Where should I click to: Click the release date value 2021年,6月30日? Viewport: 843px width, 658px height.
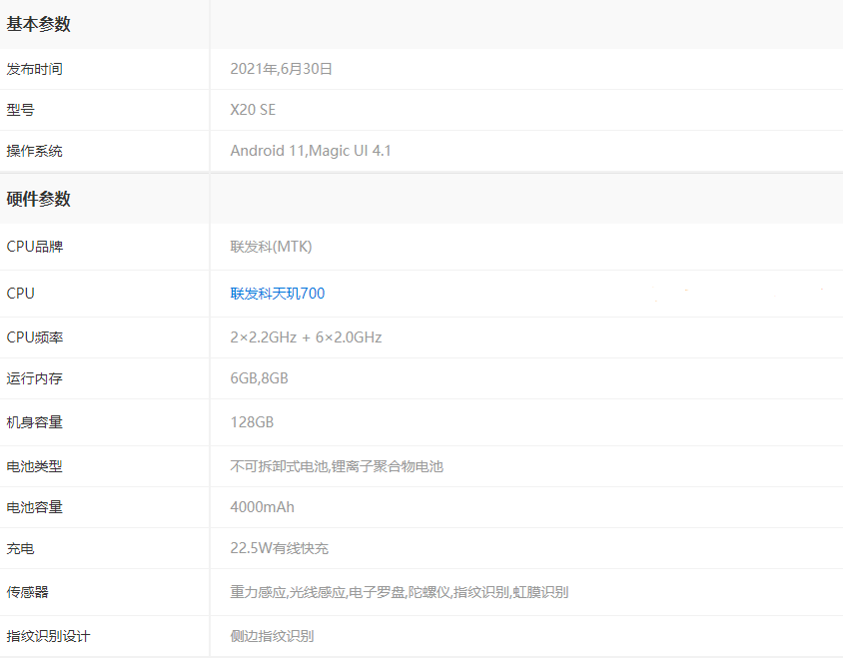click(281, 69)
